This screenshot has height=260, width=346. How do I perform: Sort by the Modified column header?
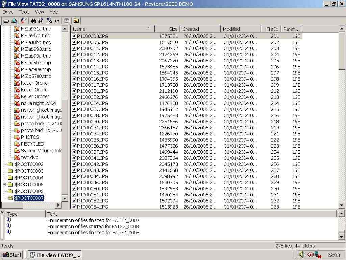tap(241, 29)
